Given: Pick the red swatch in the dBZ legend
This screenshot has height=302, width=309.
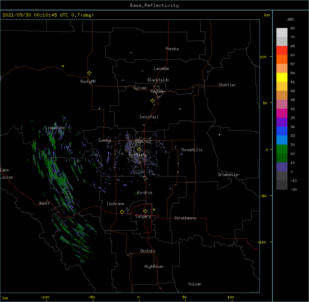Looking at the screenshot, I should click(282, 50).
